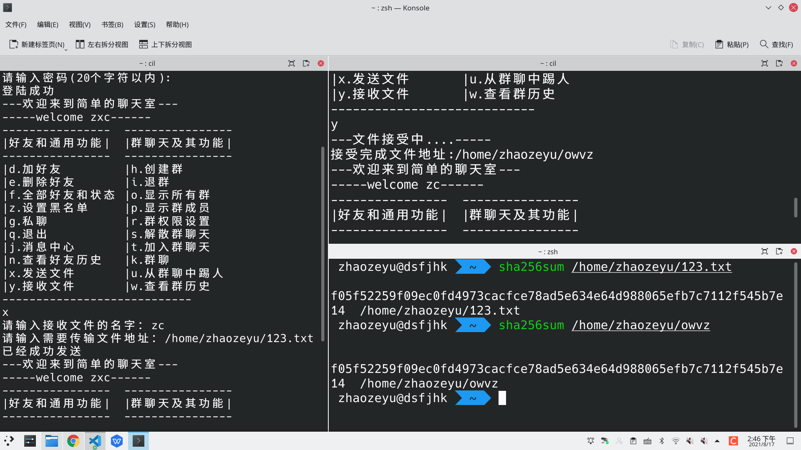The image size is (801, 450).
Task: Click '登陆成功' line in the left terminal
Action: point(28,91)
